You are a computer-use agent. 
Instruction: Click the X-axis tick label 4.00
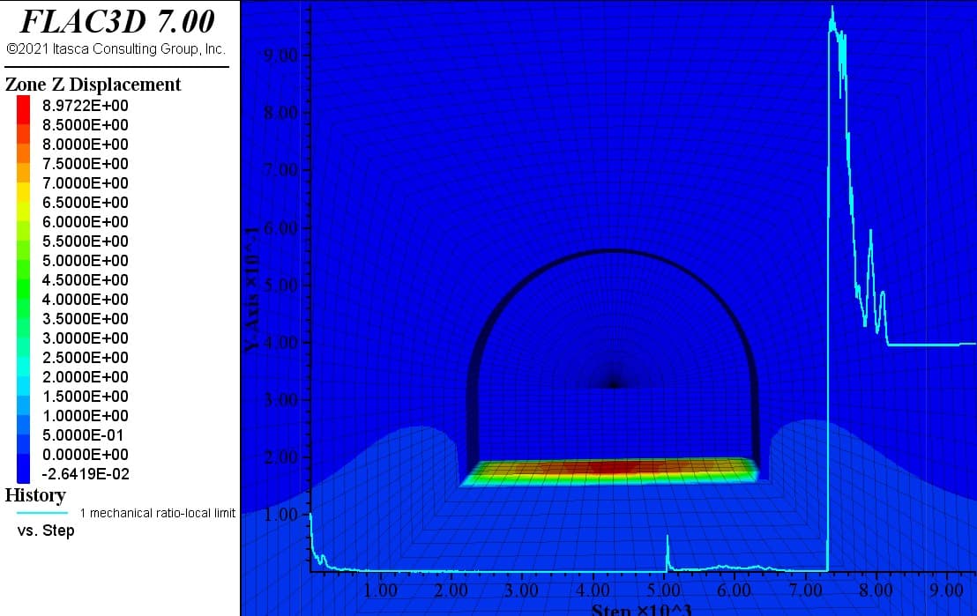click(x=593, y=590)
